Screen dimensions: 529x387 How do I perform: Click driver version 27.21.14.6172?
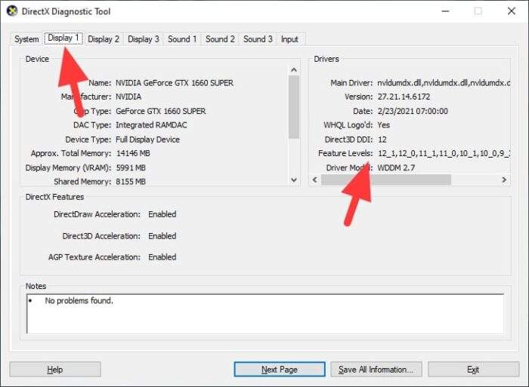(x=404, y=97)
